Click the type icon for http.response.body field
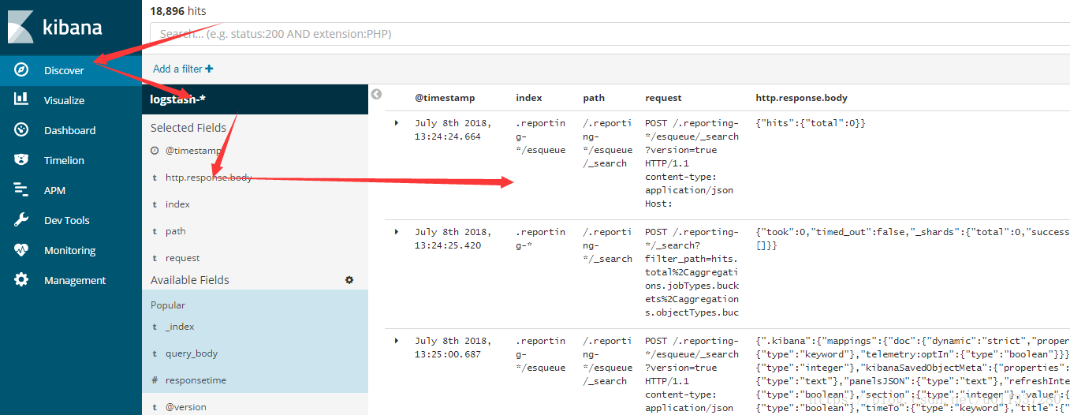This screenshot has width=1070, height=415. click(x=155, y=178)
